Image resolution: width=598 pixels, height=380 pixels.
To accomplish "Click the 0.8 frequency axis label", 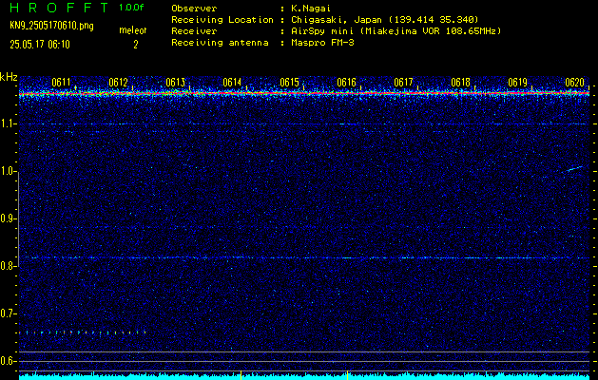I will point(8,266).
